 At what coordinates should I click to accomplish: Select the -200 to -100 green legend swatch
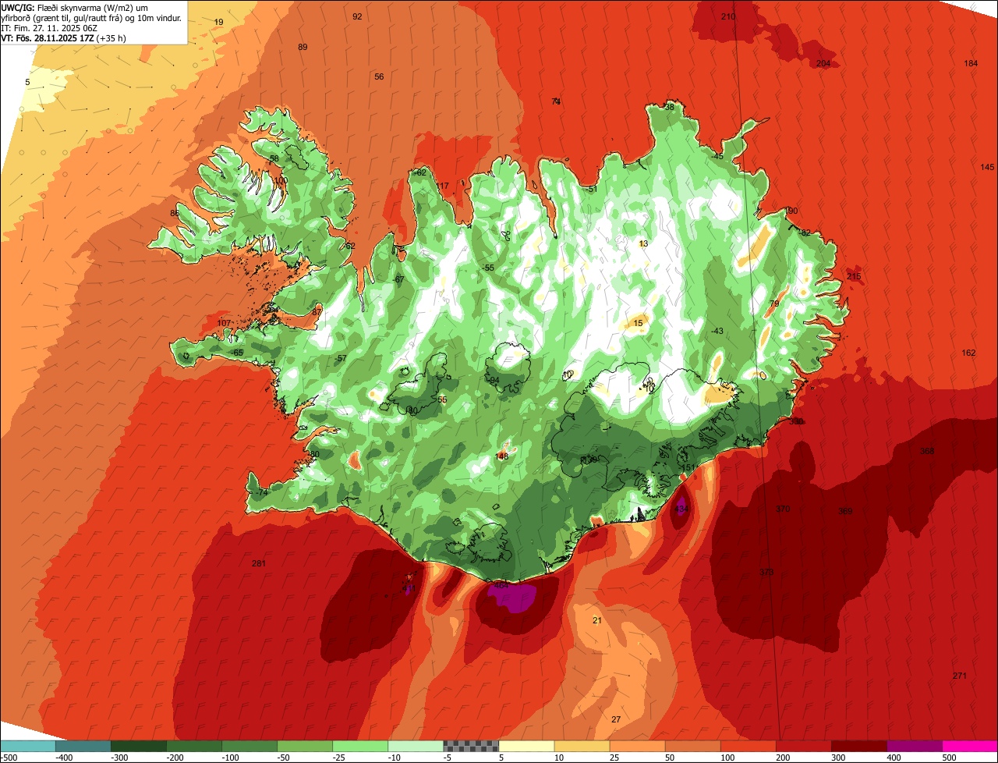click(193, 746)
